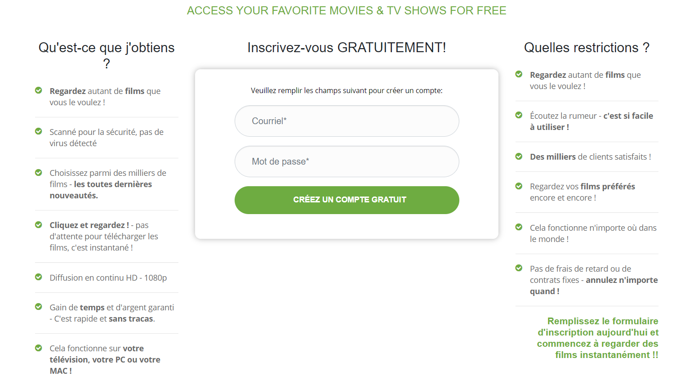Screen dimensions: 698x385
Task: Click checkmark beside 'Cliquez et regardez !'
Action: pos(39,224)
